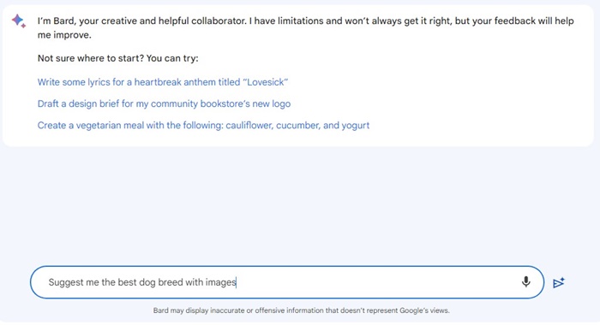Choose the community bookstore logo design brief suggestion
Screen dimensions: 600x325
click(164, 103)
